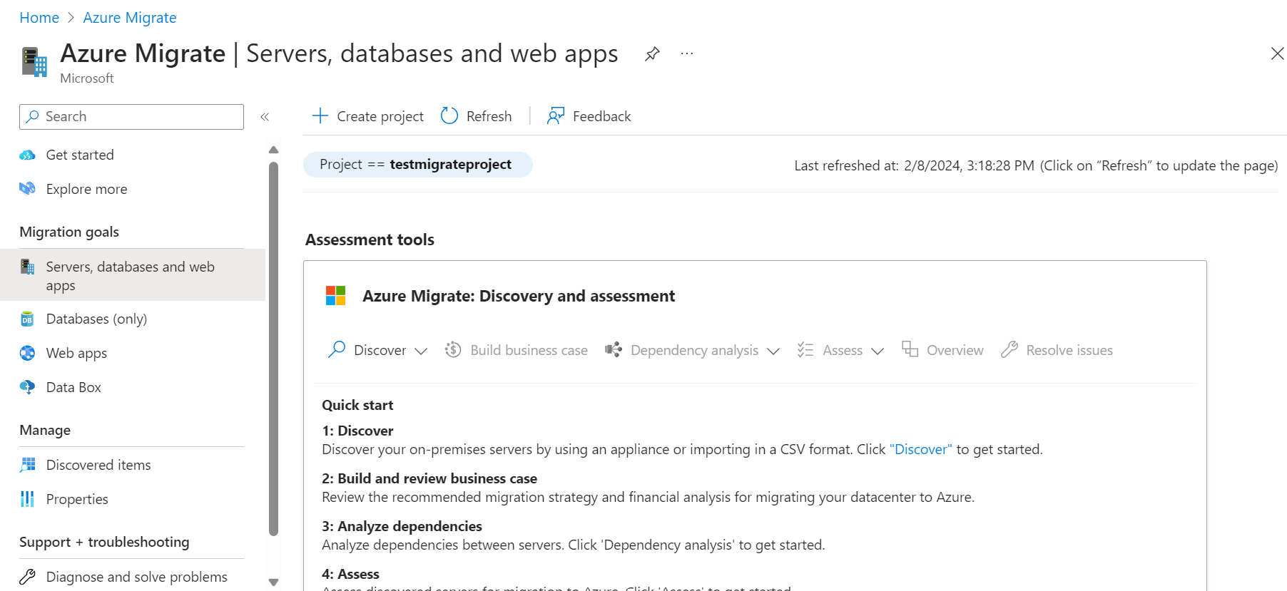This screenshot has height=591, width=1287.
Task: Expand the Discover dropdown
Action: point(421,351)
